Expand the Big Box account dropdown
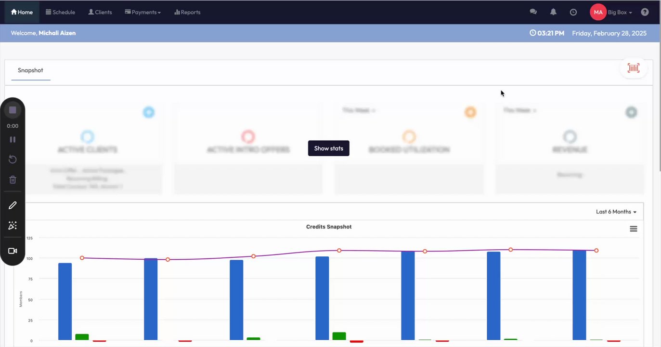This screenshot has height=347, width=661. [x=620, y=12]
